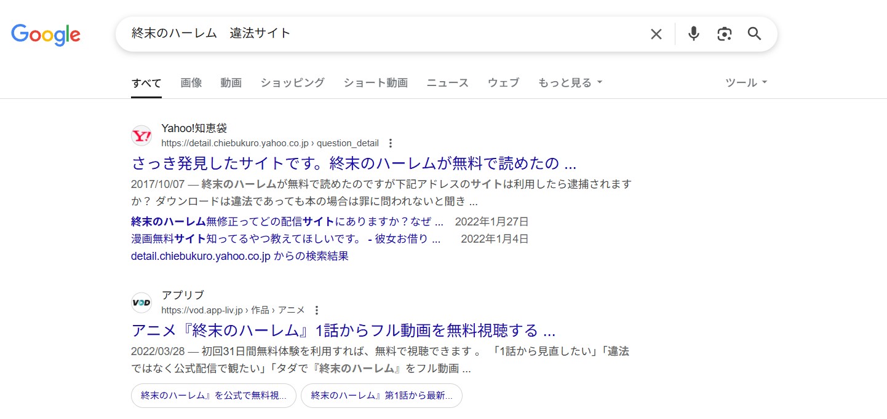Open the さっき発見したサイトです result link
Image resolution: width=887 pixels, height=419 pixels.
point(353,163)
